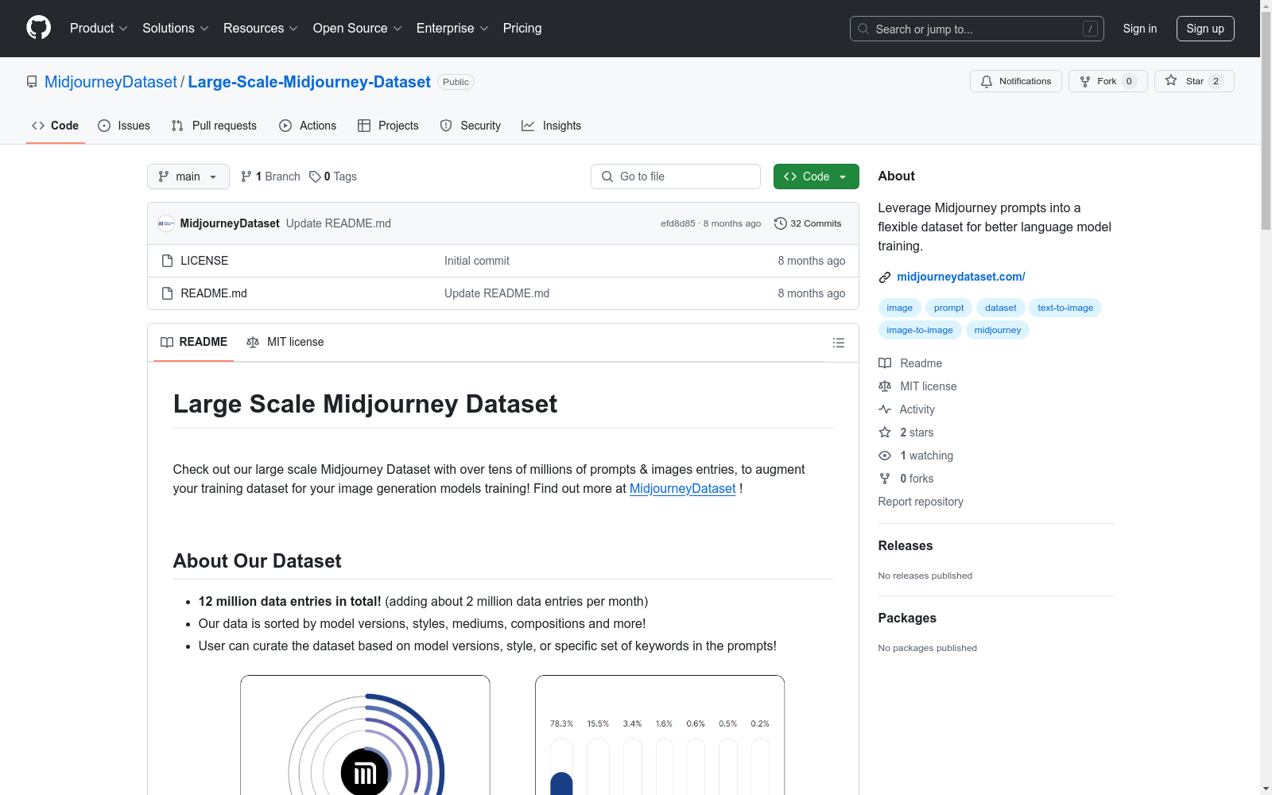This screenshot has width=1272, height=795.
Task: Open the Releases heading link
Action: tap(906, 545)
